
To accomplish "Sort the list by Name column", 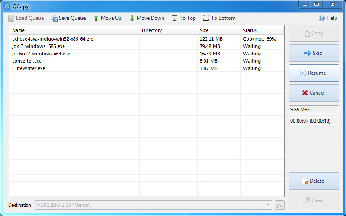I will 74,30.
